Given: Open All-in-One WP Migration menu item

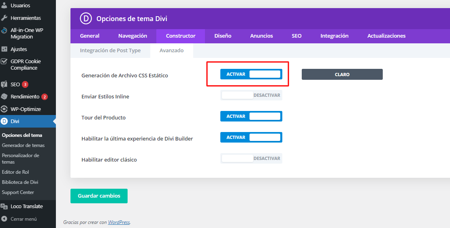Looking at the screenshot, I should (x=28, y=33).
